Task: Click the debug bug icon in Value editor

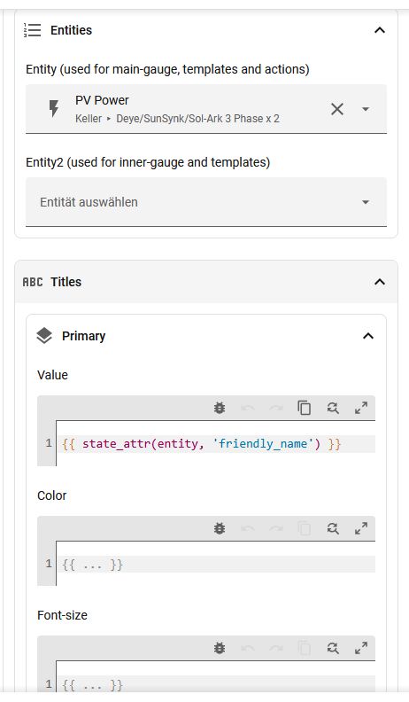Action: tap(220, 408)
